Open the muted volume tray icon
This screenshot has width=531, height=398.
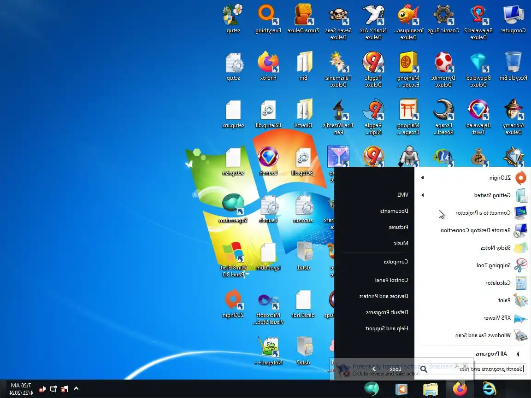click(x=42, y=389)
